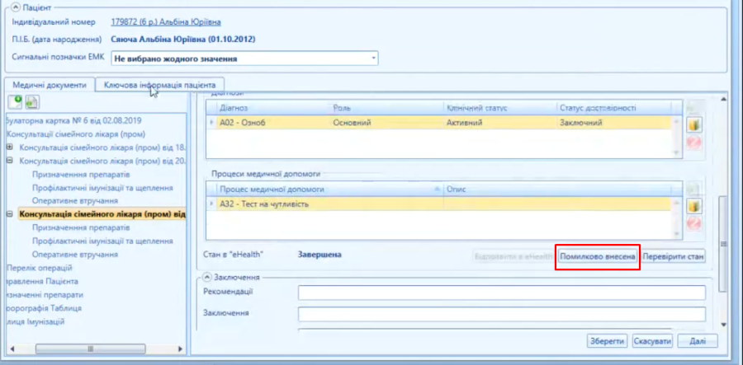Click into the Рекомендації input field
This screenshot has width=743, height=365.
tap(502, 292)
